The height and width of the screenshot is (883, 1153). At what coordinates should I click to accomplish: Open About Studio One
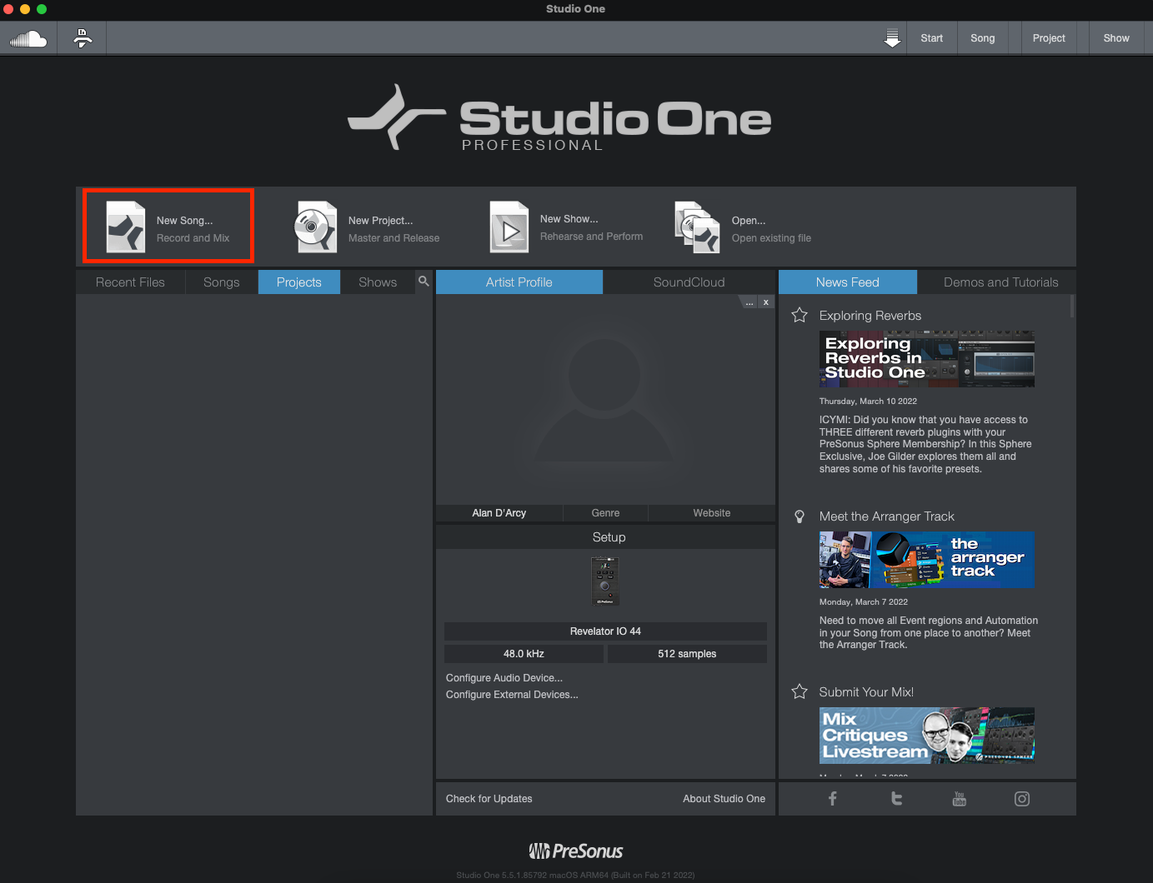(724, 799)
